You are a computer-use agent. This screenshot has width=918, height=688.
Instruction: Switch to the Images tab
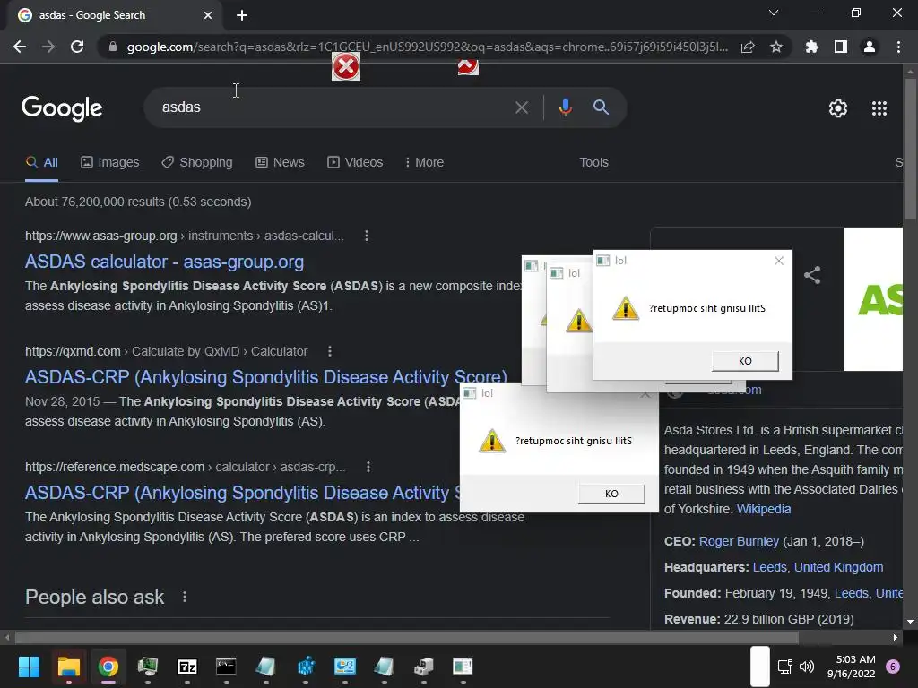110,163
